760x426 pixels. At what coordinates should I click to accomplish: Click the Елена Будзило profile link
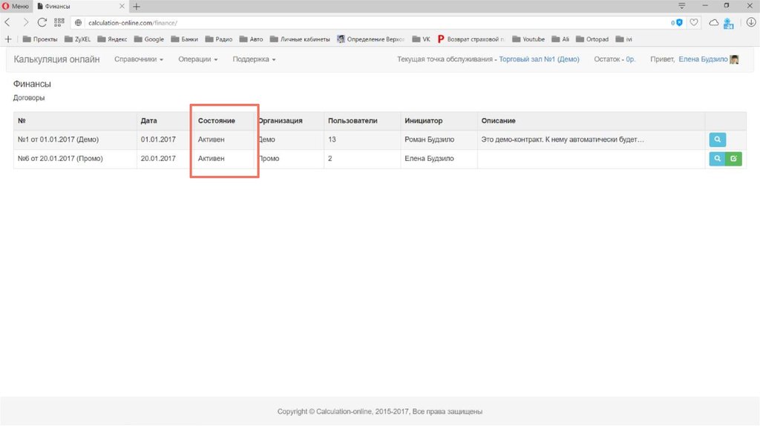tap(703, 59)
